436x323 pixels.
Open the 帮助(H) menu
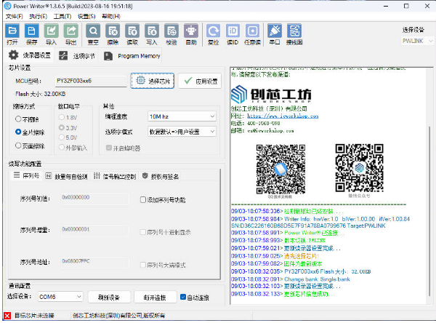click(x=111, y=17)
